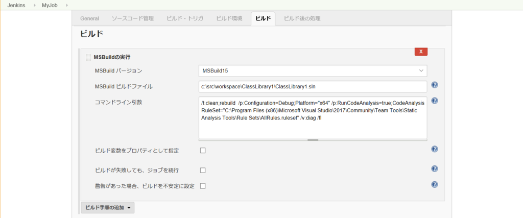Open help for 警告があった場合、ビルドを不安定に設定
The width and height of the screenshot is (523, 218).
pos(434,184)
